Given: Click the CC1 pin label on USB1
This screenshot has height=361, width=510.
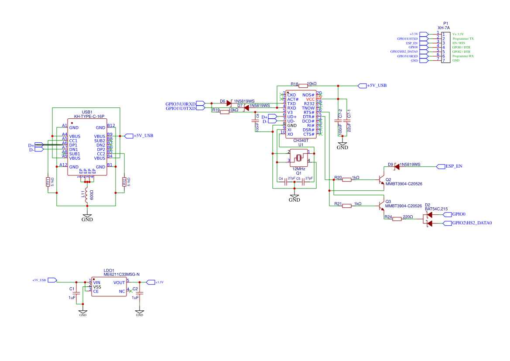Looking at the screenshot, I should [73, 141].
